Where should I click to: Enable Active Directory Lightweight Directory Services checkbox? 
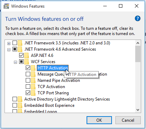(15, 99)
